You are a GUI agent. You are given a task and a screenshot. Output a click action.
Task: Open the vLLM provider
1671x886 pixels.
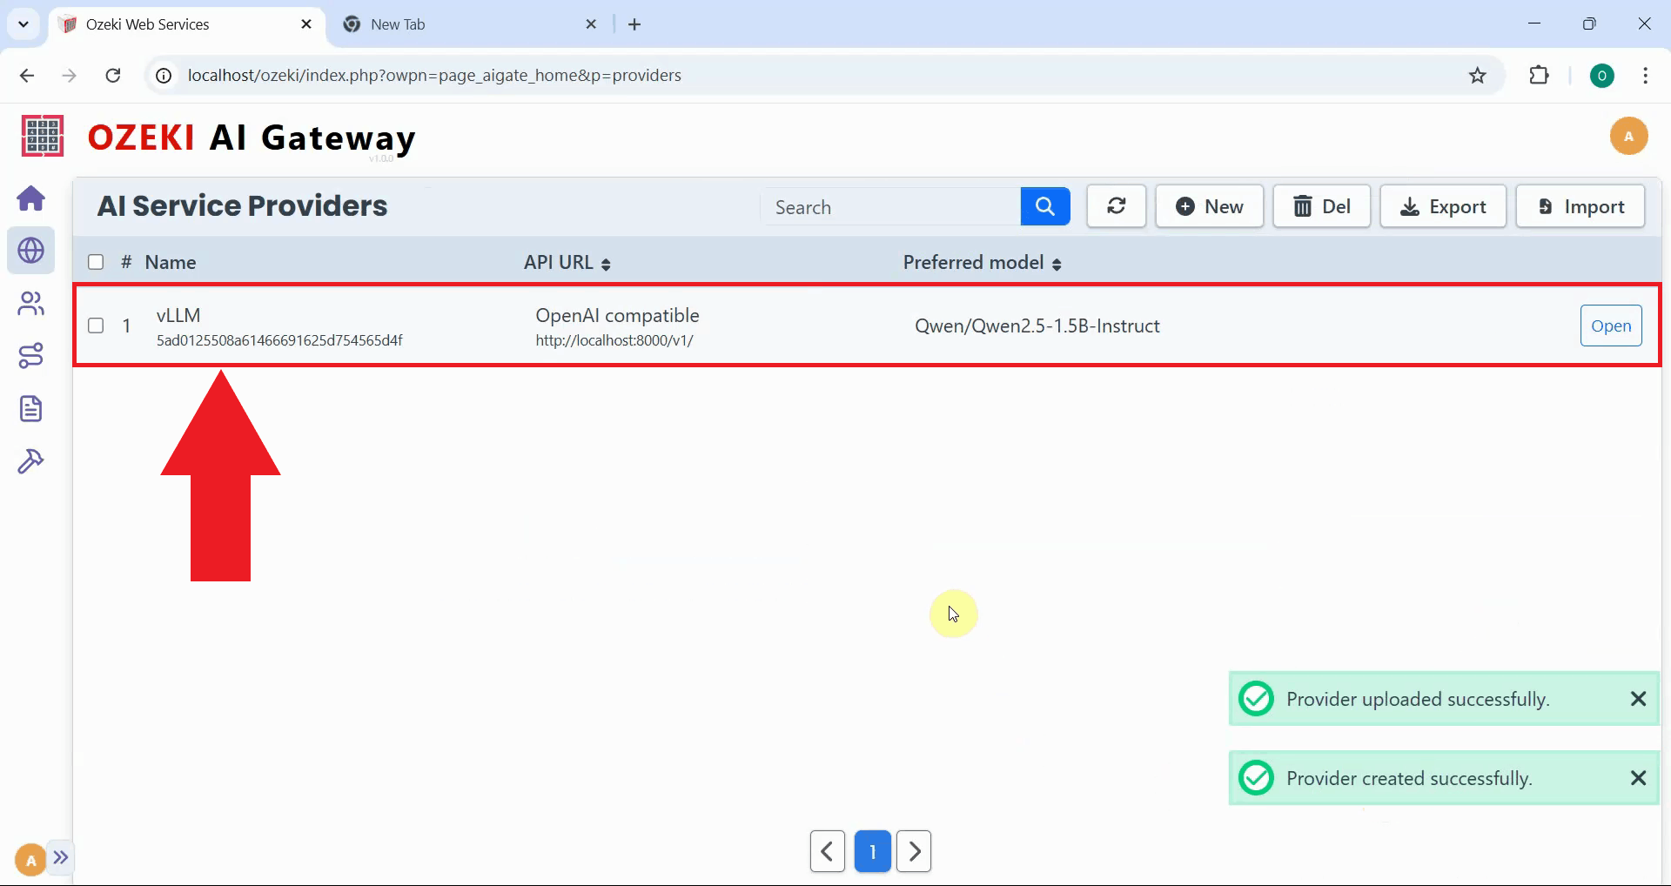point(1611,326)
